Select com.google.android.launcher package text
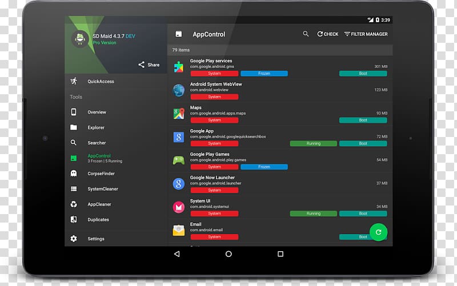 click(215, 183)
